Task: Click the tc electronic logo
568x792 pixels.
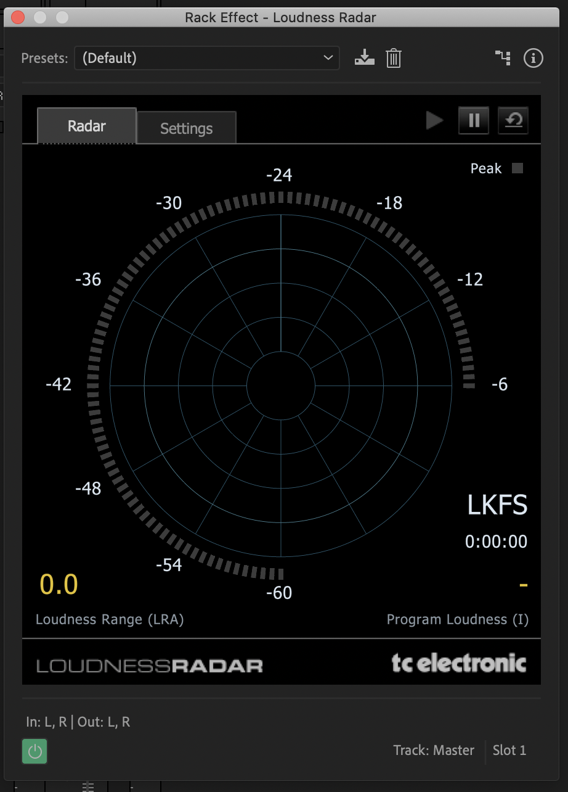Action: (x=460, y=663)
